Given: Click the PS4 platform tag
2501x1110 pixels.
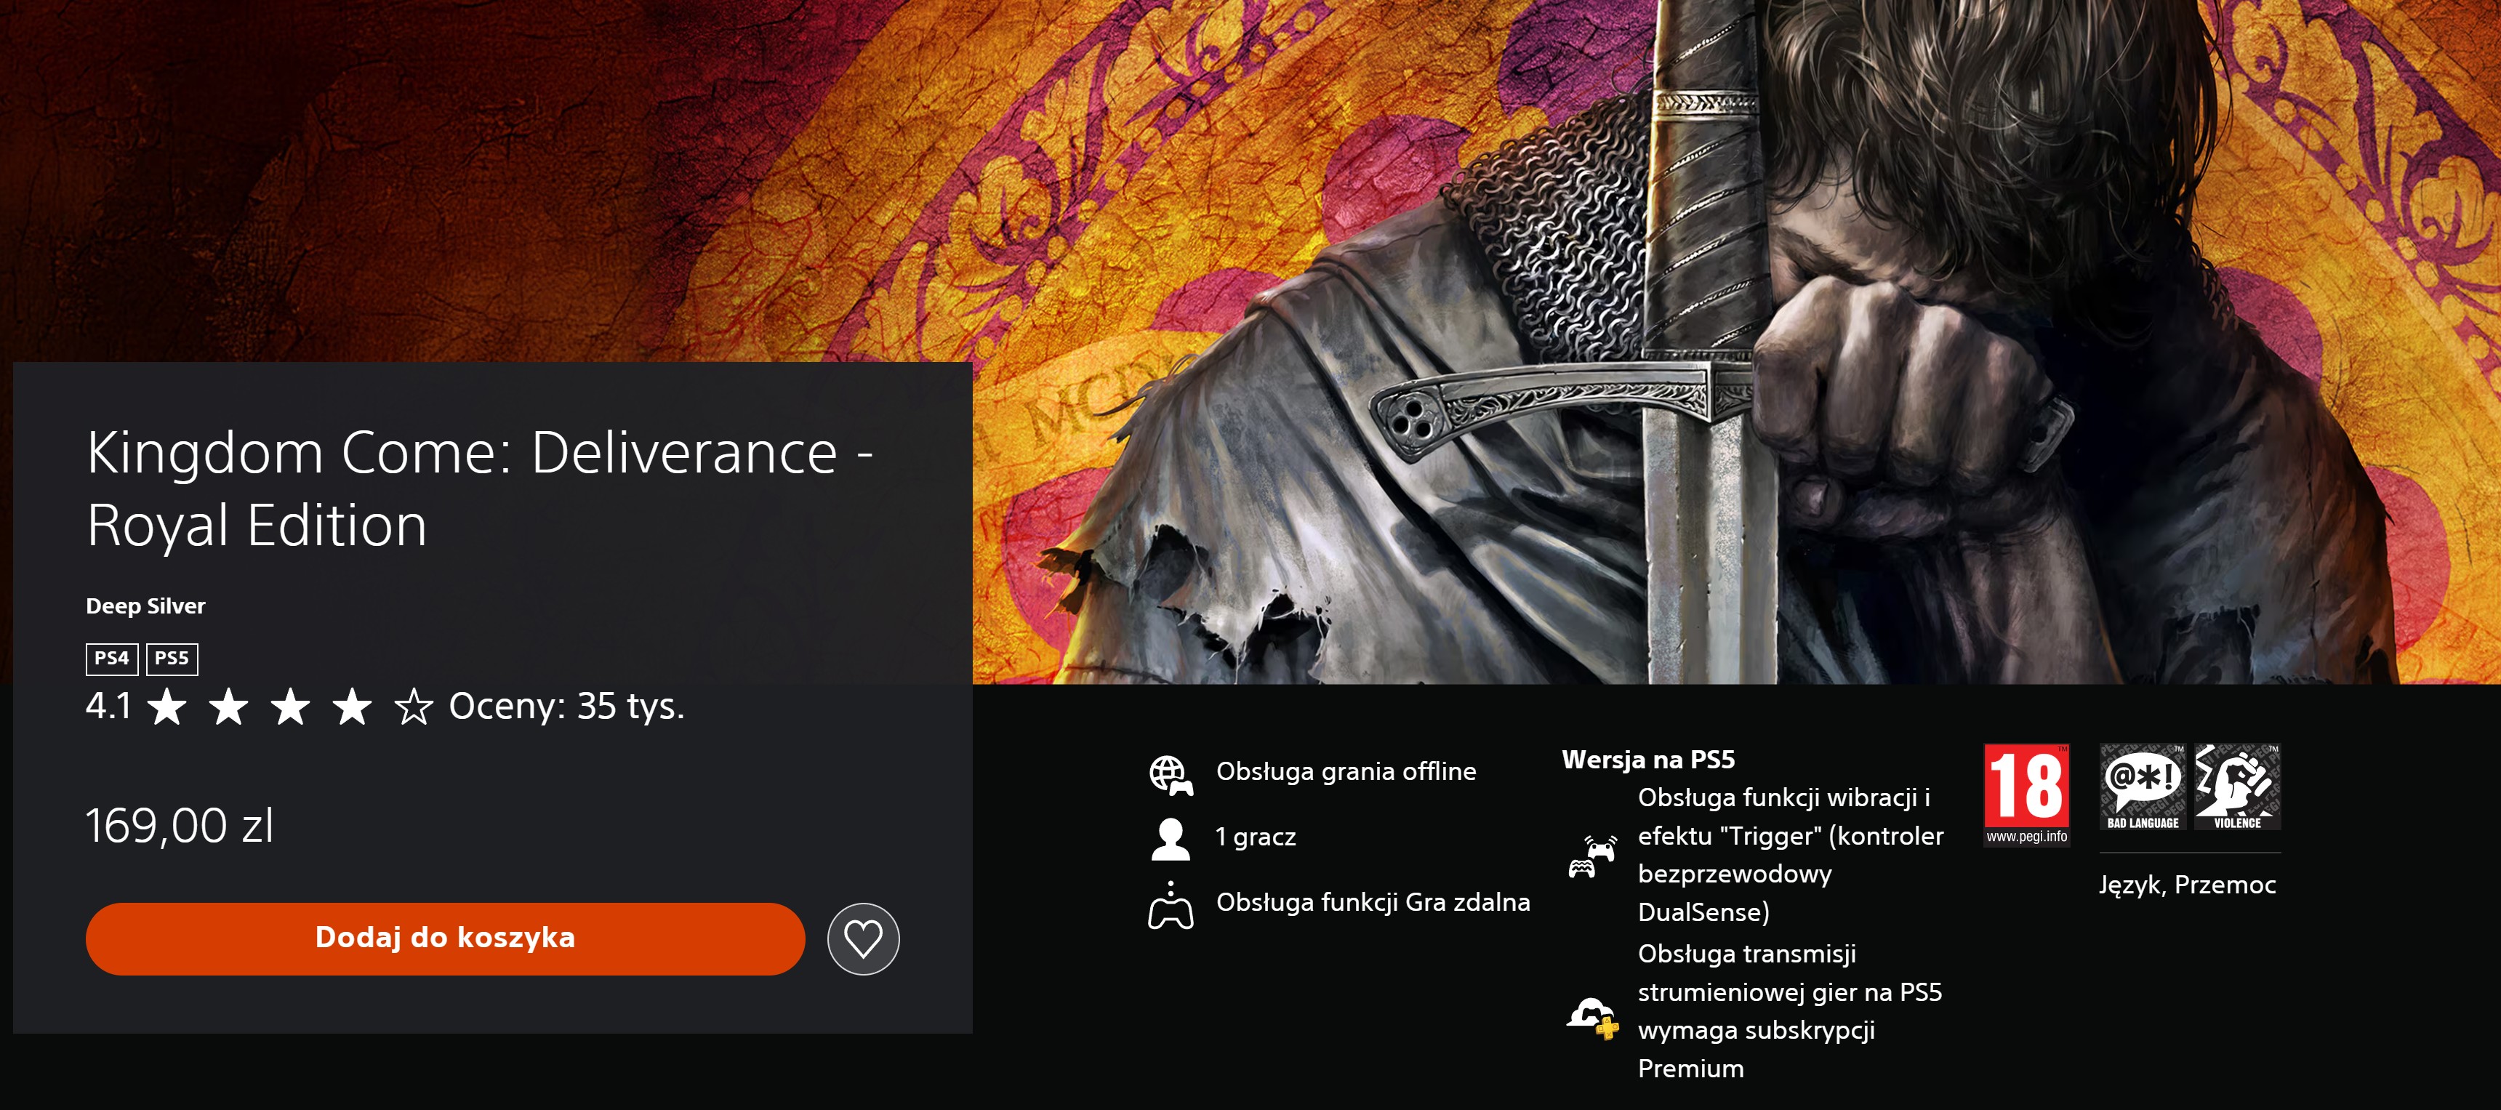Looking at the screenshot, I should pyautogui.click(x=112, y=659).
